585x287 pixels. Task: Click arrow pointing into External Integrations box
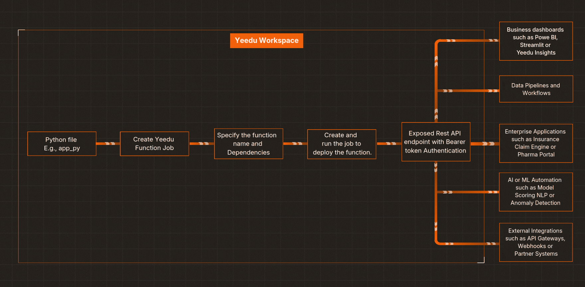[492, 244]
